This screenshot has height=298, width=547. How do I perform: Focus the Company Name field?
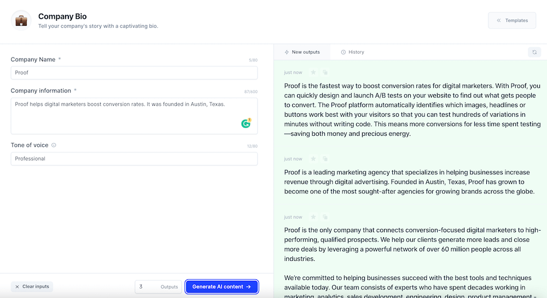134,73
